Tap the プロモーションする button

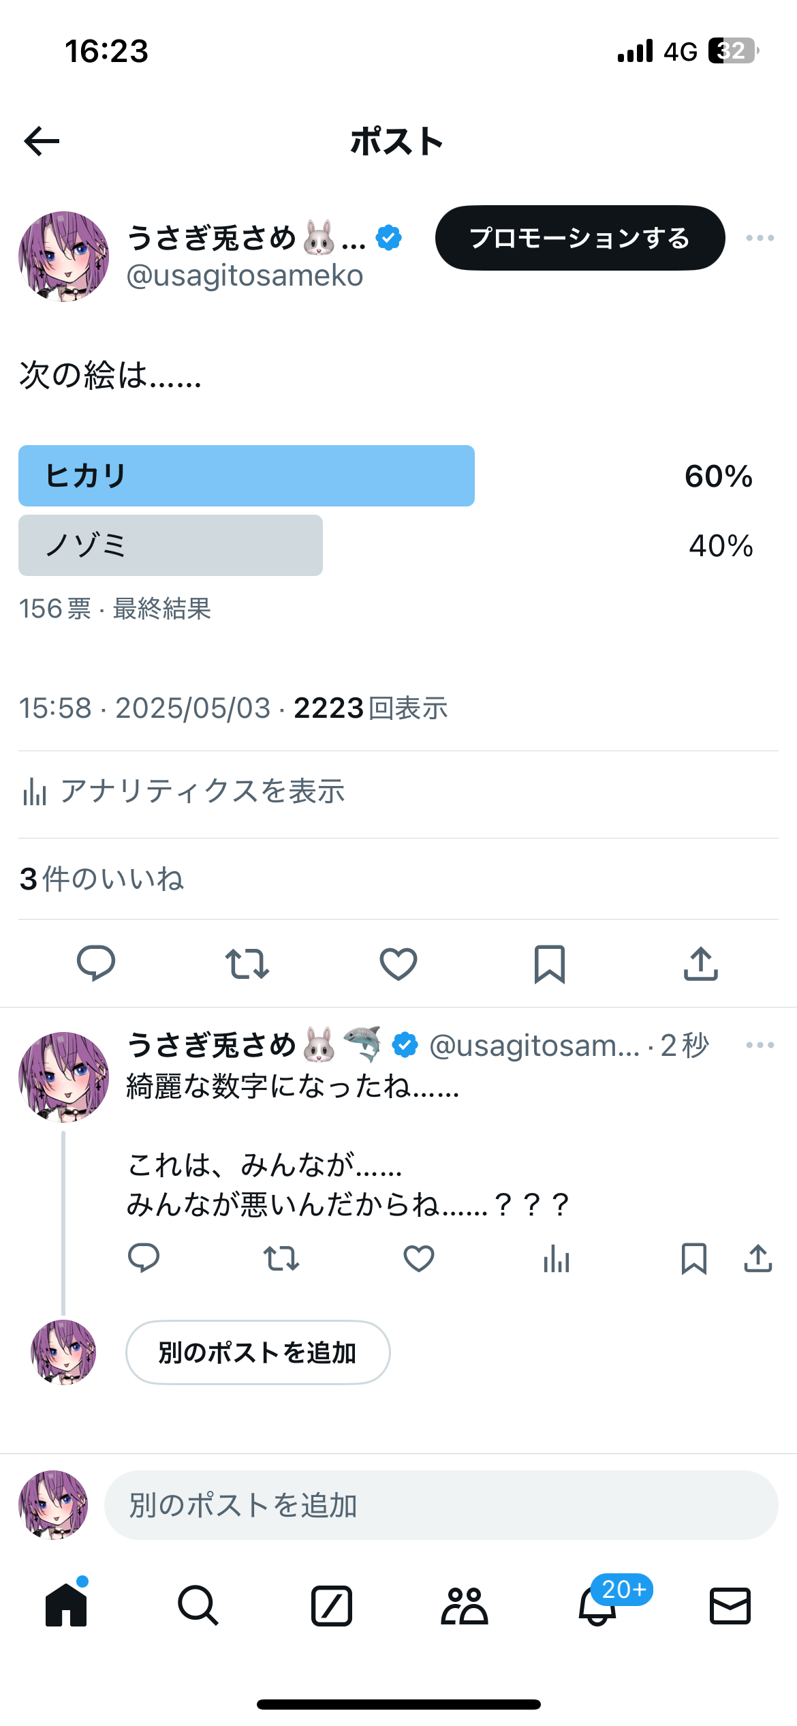(580, 238)
